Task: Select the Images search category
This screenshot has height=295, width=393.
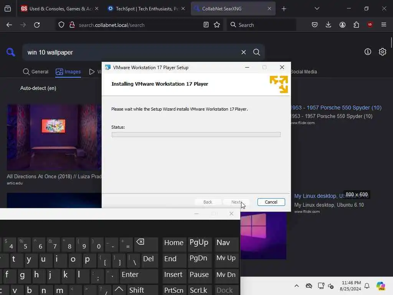Action: pos(68,72)
